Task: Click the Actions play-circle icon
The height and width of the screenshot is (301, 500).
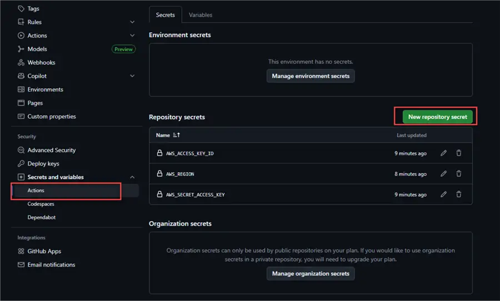Action: coord(21,36)
